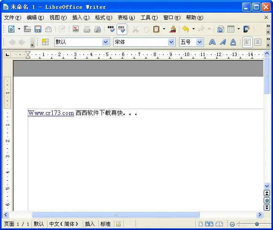Open the Styles and Formatting window icon

[45, 42]
